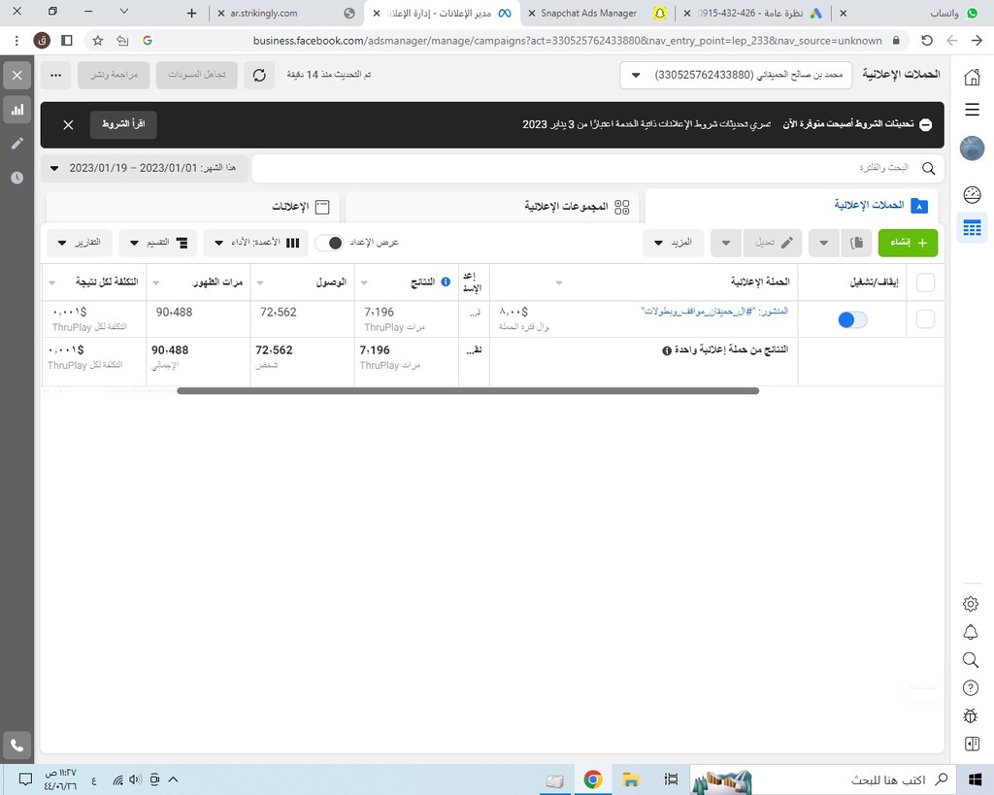Open File Explorer from taskbar
This screenshot has width=994, height=795.
[630, 779]
